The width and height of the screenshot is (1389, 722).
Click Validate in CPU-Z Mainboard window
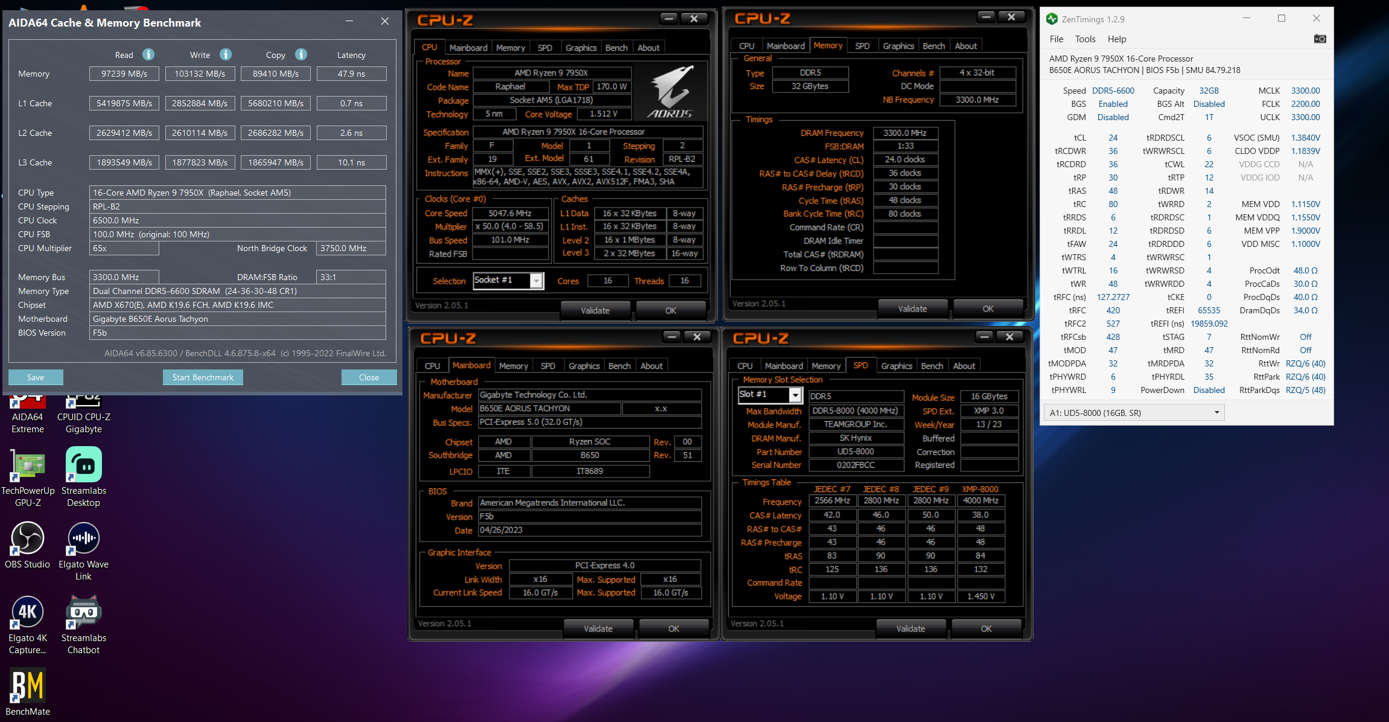click(598, 628)
